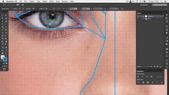This screenshot has width=169, height=95.
Task: Select the Selection tool (black arrow)
Action: click(x=2, y=15)
